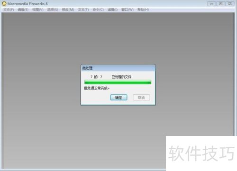The image size is (237, 171).
Task: Open the 文本(T) menu
Action: 83,9
